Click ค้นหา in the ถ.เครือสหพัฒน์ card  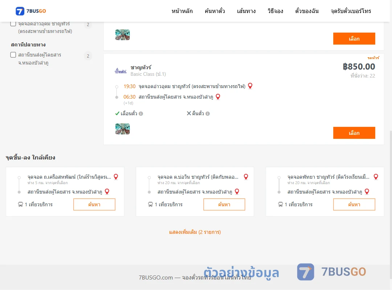coord(94,204)
